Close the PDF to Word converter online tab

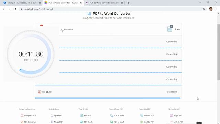[x=122, y=3]
